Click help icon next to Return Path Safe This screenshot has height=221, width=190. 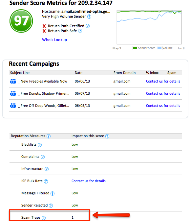pyautogui.click(x=80, y=31)
